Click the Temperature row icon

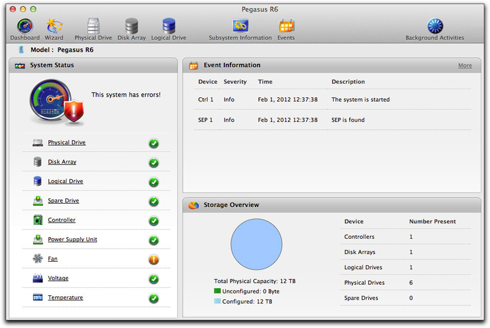(x=38, y=298)
